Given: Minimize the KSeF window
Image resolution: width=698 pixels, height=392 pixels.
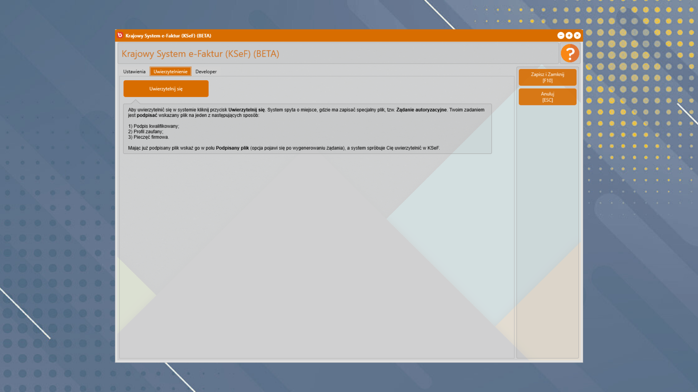Looking at the screenshot, I should [x=561, y=36].
